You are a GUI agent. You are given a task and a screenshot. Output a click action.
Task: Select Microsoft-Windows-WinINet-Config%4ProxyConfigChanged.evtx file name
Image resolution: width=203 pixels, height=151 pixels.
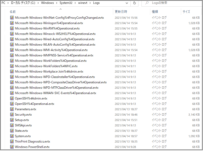[59, 18]
